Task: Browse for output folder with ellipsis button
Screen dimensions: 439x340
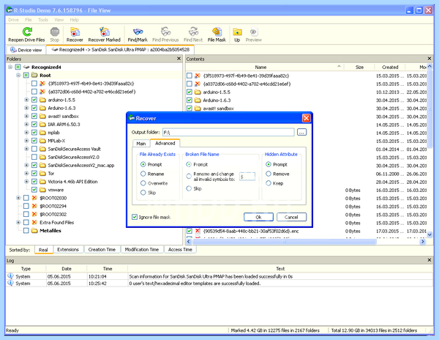Action: coord(301,132)
